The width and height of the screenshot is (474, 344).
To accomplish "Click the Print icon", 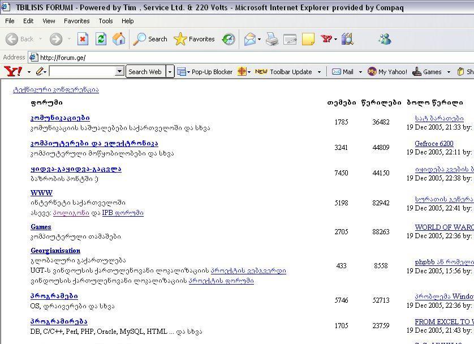I will 272,39.
